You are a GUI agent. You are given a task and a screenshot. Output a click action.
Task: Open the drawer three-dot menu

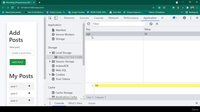pyautogui.click(x=50, y=103)
